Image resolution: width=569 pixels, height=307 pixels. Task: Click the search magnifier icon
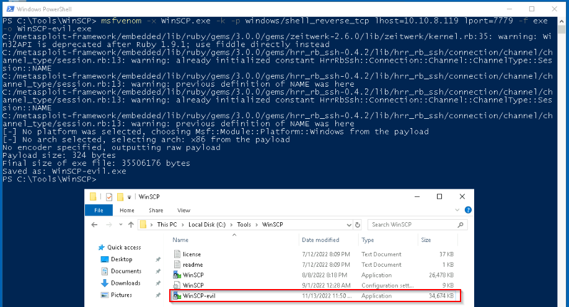(x=461, y=225)
